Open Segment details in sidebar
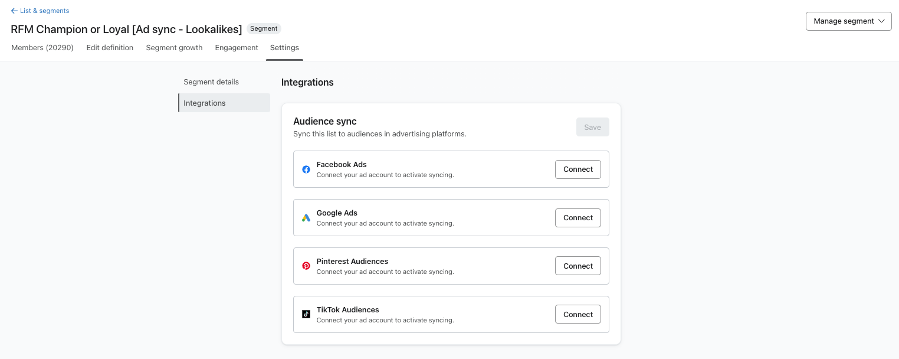The height and width of the screenshot is (359, 899). [x=211, y=82]
